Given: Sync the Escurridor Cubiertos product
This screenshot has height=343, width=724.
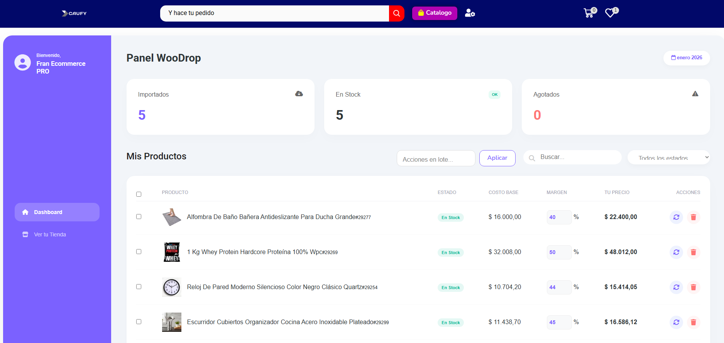Looking at the screenshot, I should click(x=676, y=322).
